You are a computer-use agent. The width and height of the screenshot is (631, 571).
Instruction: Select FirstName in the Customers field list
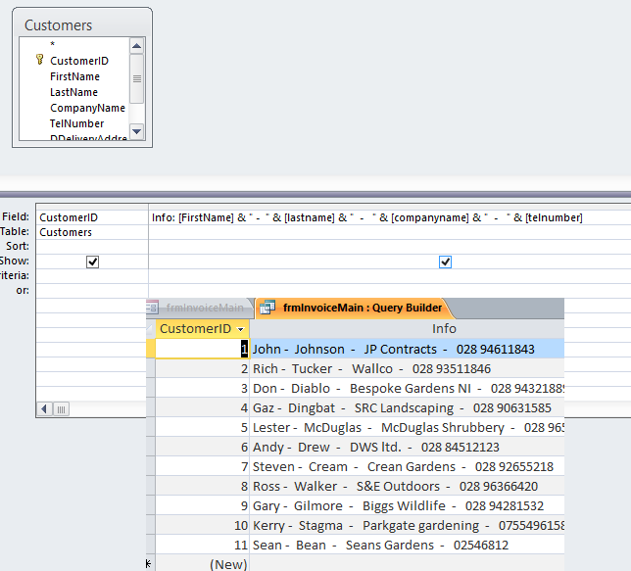point(74,76)
